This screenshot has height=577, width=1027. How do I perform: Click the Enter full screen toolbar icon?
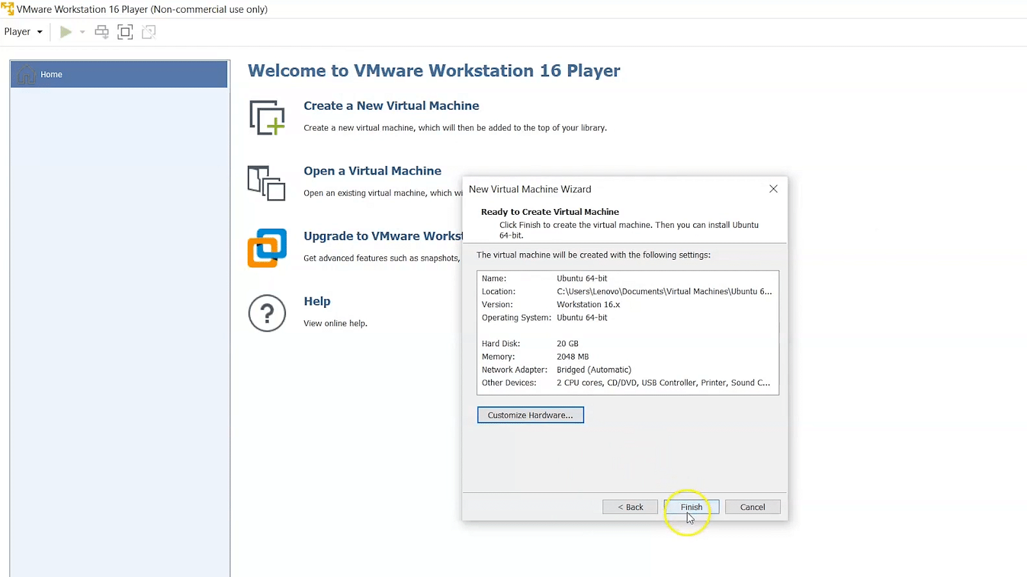125,31
